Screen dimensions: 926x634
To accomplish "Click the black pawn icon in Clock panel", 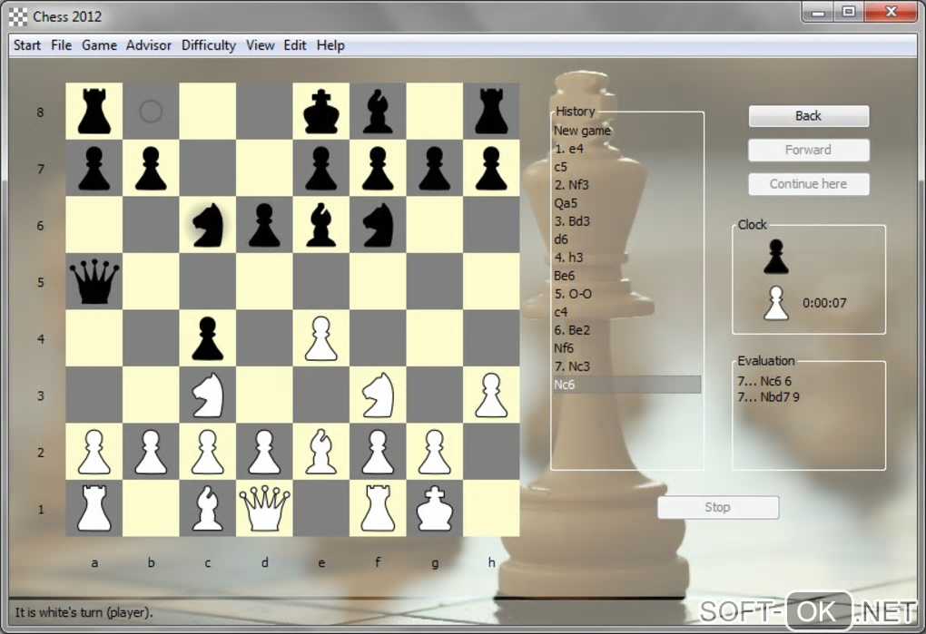I will coord(776,257).
